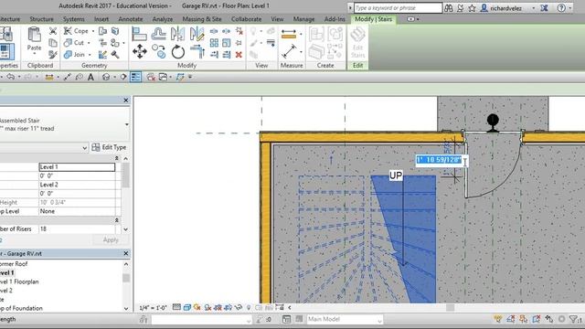Click the Join geometry tool
Screen dimensions: 585x329
coord(74,55)
